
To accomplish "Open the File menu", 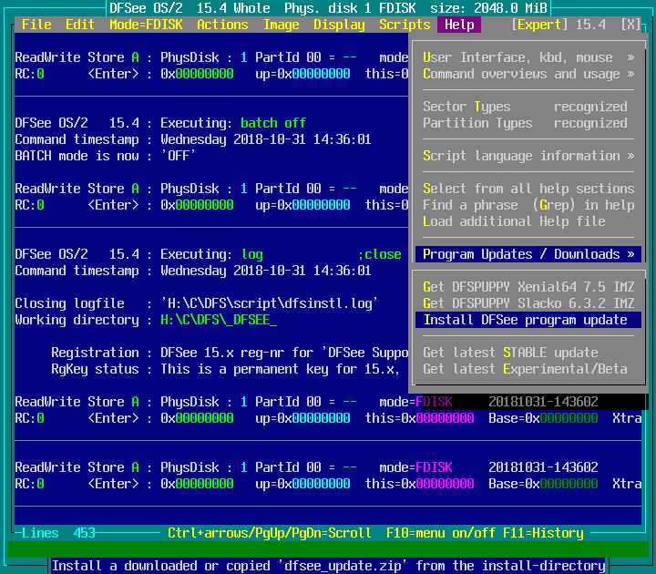I will point(36,25).
